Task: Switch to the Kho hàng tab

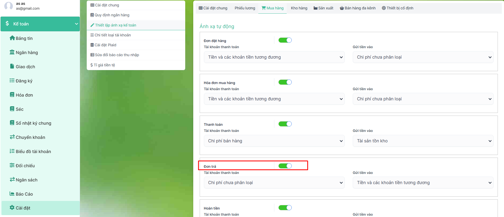Action: click(299, 8)
